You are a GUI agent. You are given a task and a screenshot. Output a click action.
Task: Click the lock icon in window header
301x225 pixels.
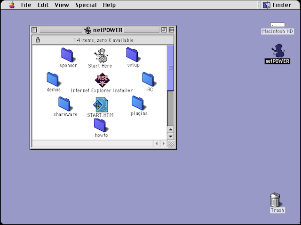click(x=38, y=40)
